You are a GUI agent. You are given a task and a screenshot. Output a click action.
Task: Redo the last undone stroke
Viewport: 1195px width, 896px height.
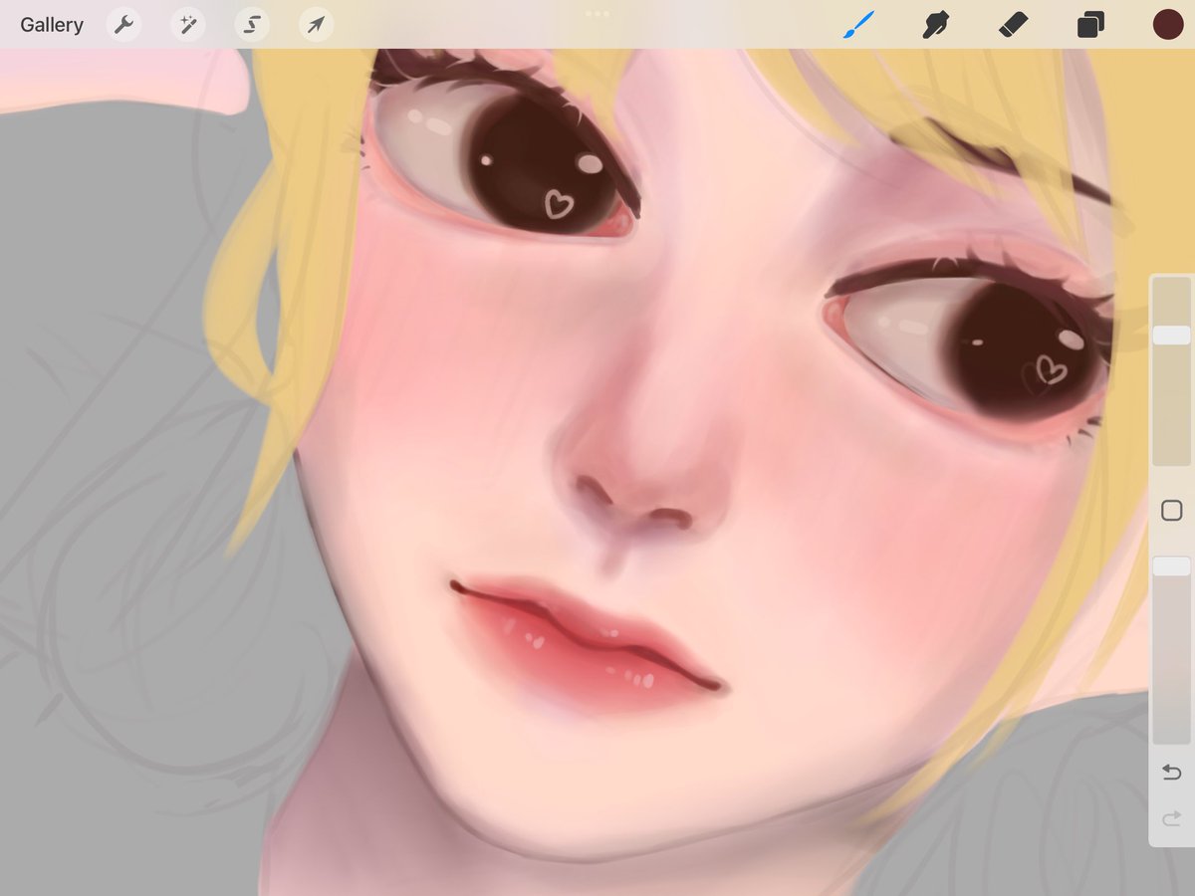(x=1172, y=818)
